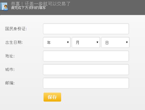Open the 日 day dropdown
Image resolution: width=145 pixels, height=110 pixels.
click(x=115, y=42)
